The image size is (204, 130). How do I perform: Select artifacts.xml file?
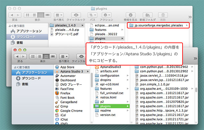tap(112, 71)
